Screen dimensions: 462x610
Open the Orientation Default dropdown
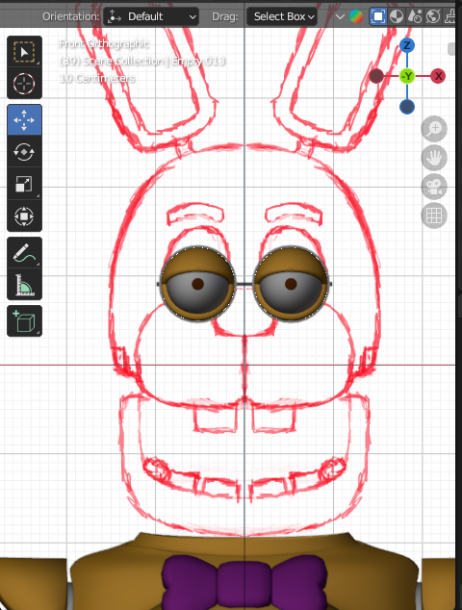(151, 16)
